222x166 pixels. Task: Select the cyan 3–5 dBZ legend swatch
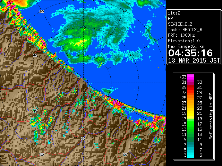[x=191, y=155]
